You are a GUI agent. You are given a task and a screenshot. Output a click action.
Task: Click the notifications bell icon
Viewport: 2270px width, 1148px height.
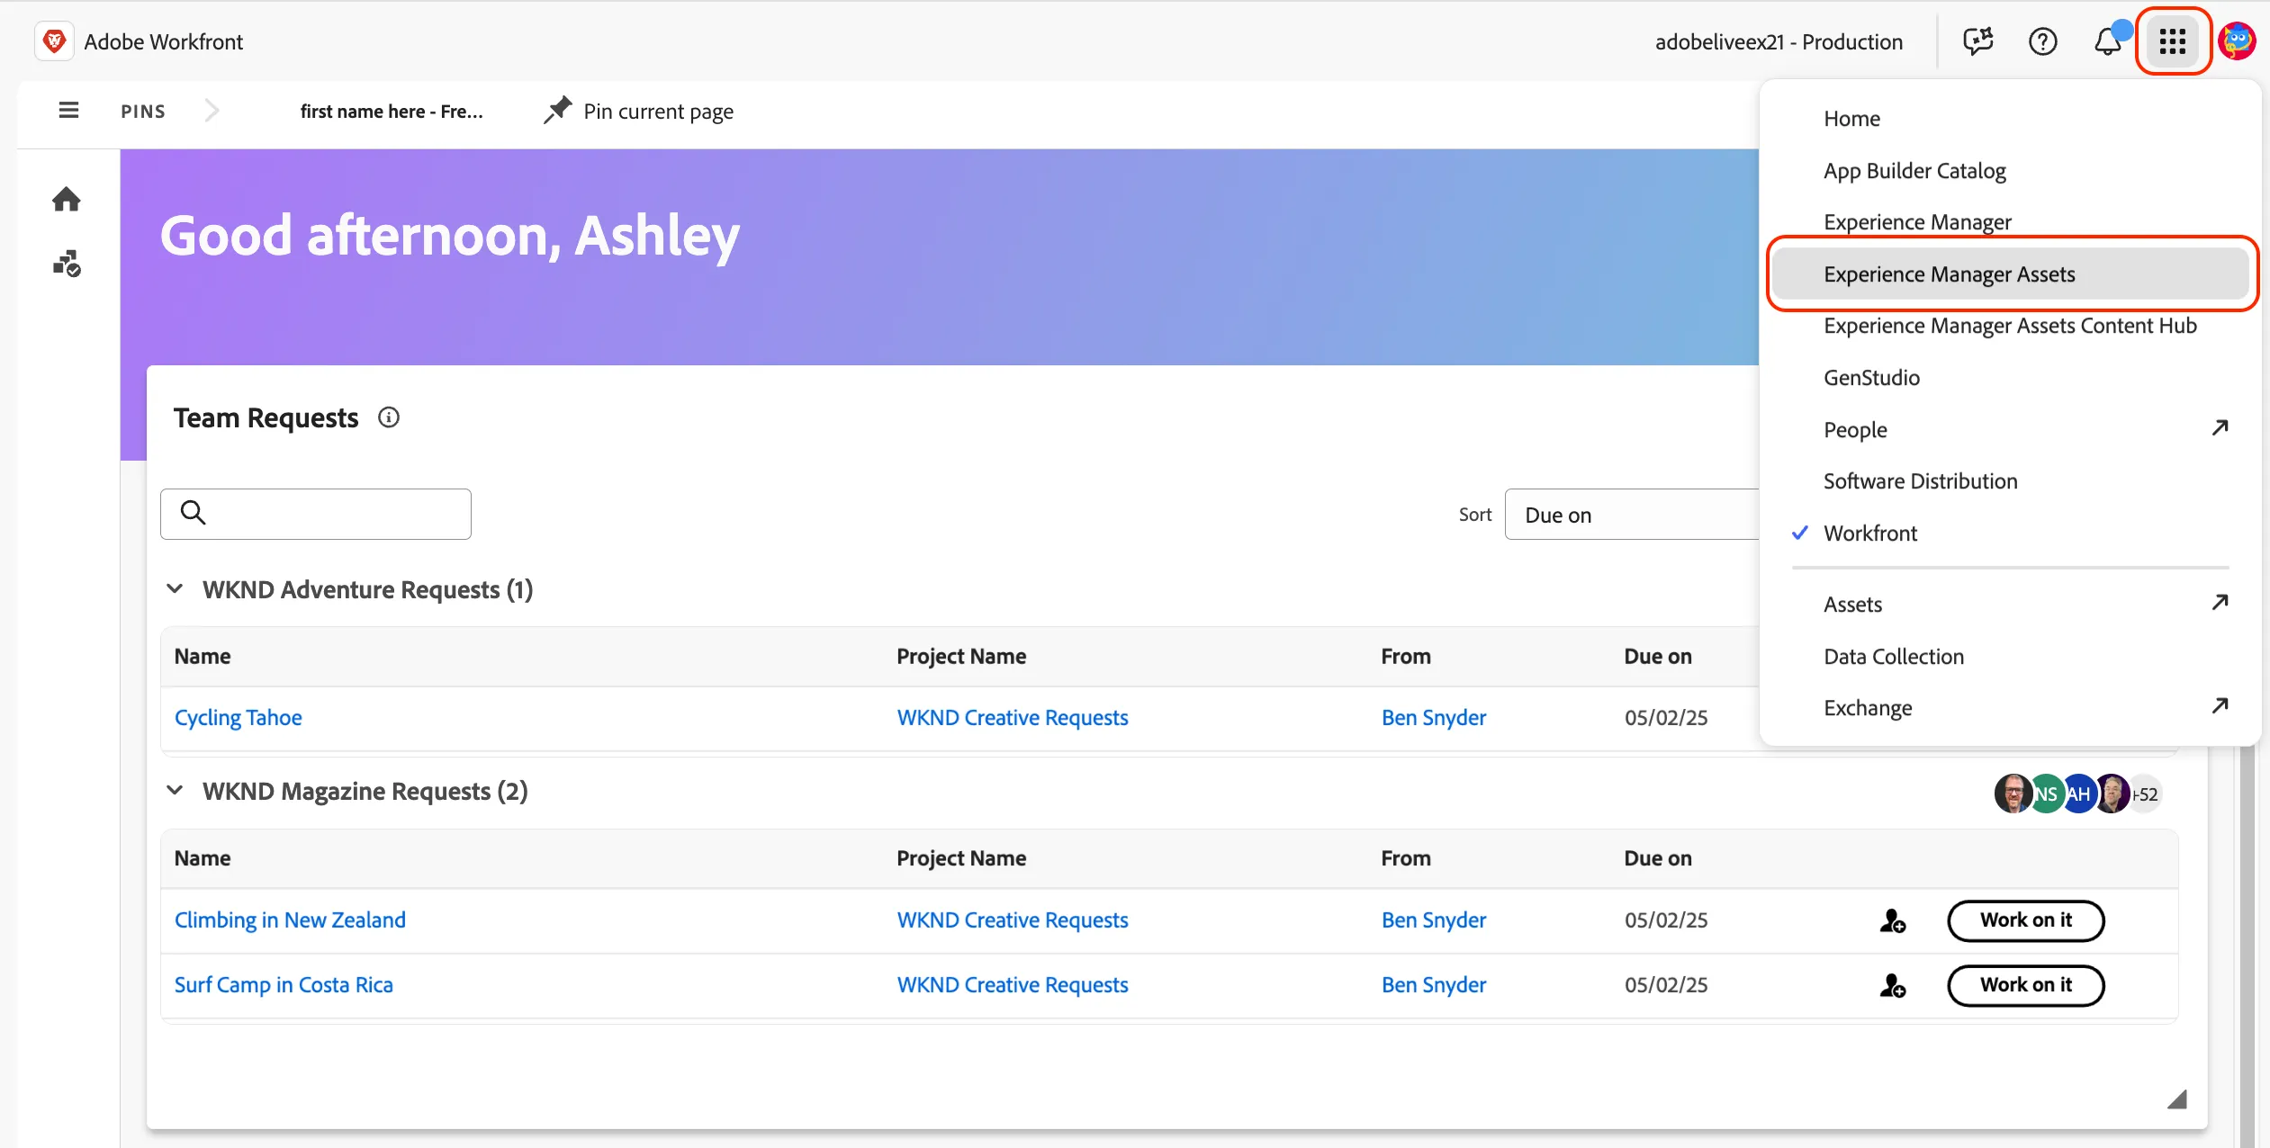pos(2107,41)
